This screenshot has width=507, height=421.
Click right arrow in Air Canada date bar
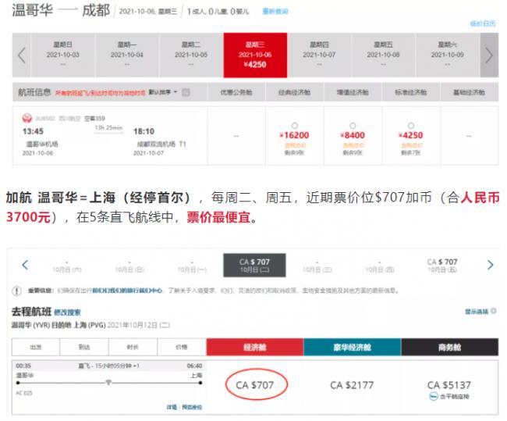489,266
